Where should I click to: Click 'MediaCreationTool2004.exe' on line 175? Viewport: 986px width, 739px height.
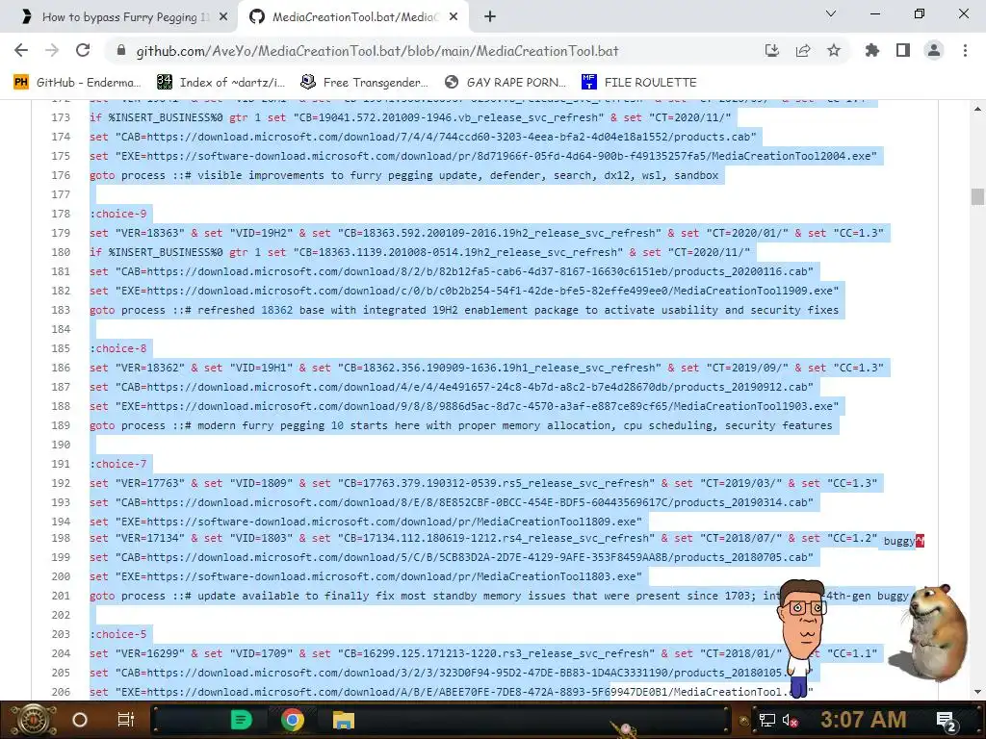[x=791, y=156]
